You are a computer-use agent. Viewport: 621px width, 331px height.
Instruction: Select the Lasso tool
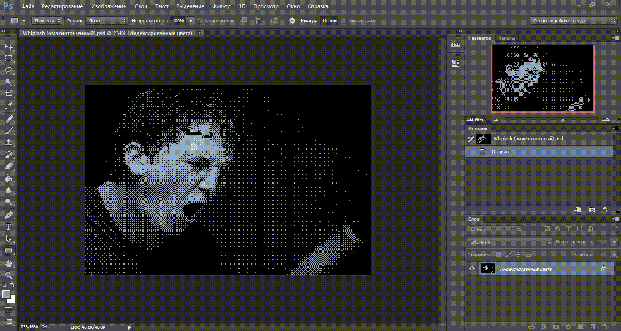coord(9,70)
